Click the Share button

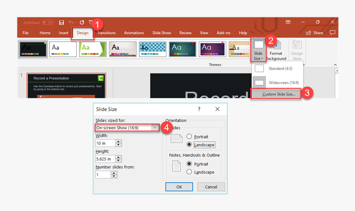(315, 33)
